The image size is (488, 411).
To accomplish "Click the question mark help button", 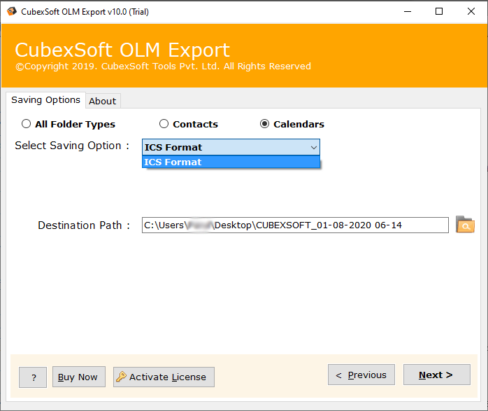I will click(x=33, y=377).
